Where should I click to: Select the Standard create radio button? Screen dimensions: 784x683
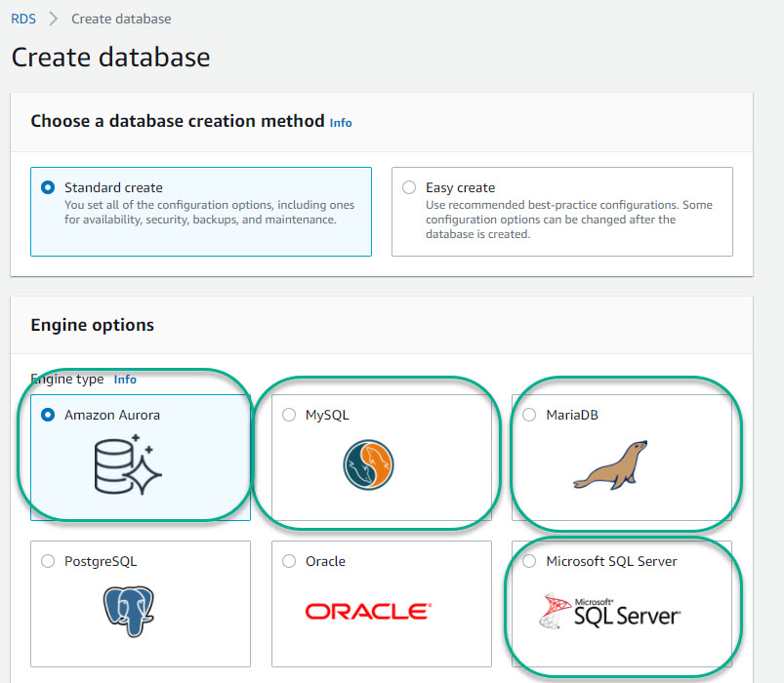48,187
